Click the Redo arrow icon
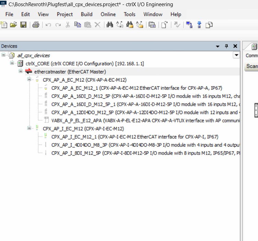The width and height of the screenshot is (258, 241). [x=58, y=25]
